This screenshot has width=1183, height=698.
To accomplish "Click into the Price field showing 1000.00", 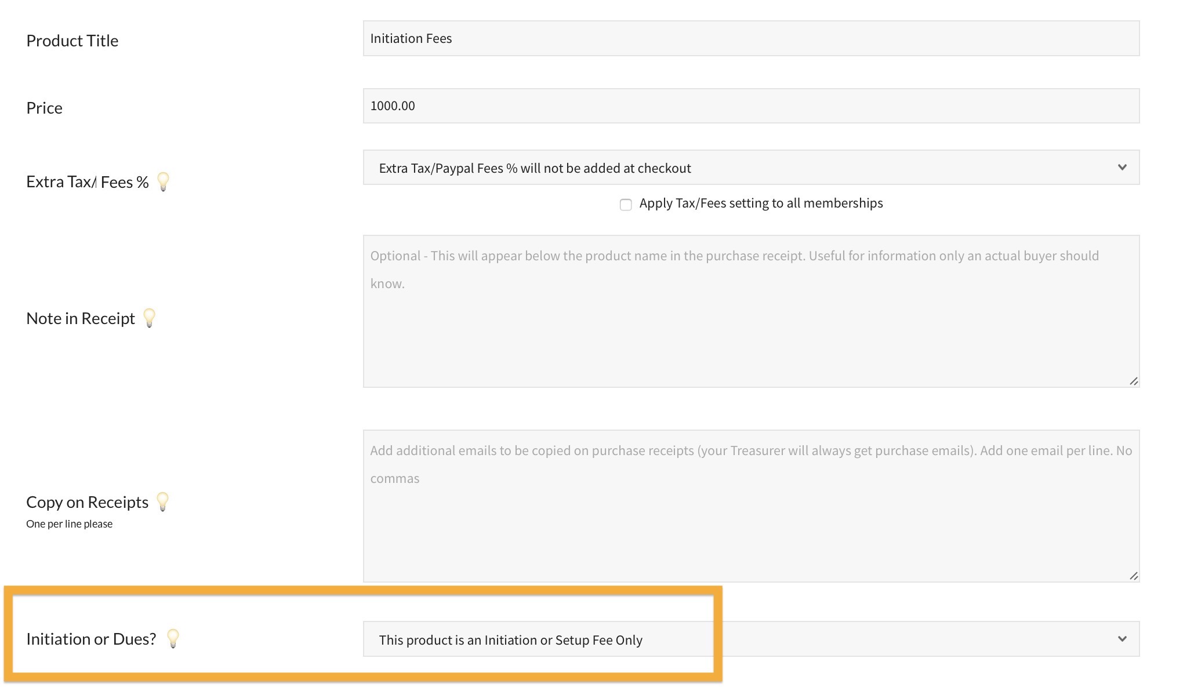I will pyautogui.click(x=751, y=106).
